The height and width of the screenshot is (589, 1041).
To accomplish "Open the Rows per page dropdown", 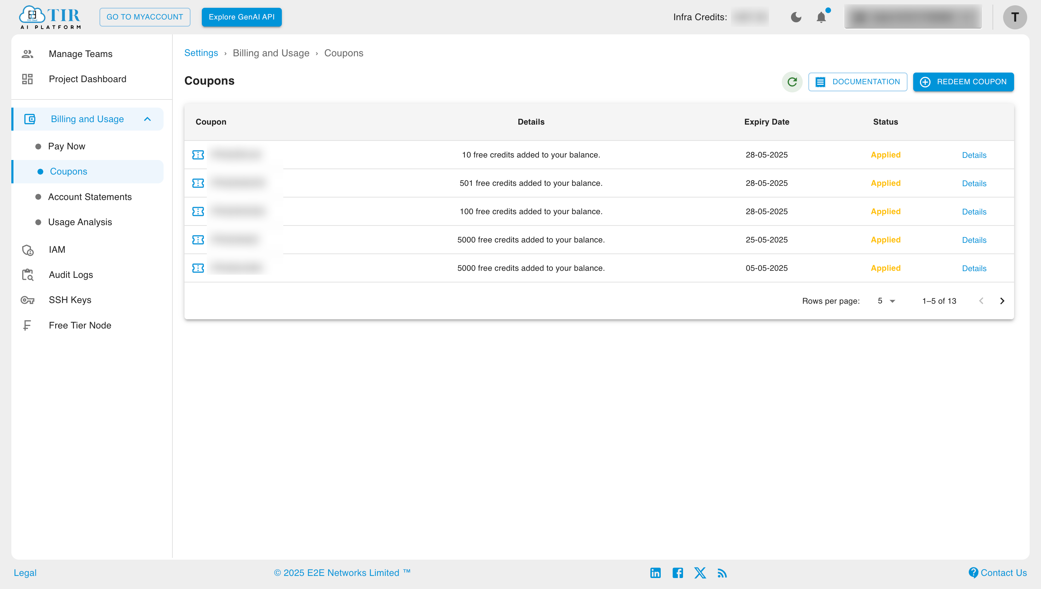I will (886, 301).
